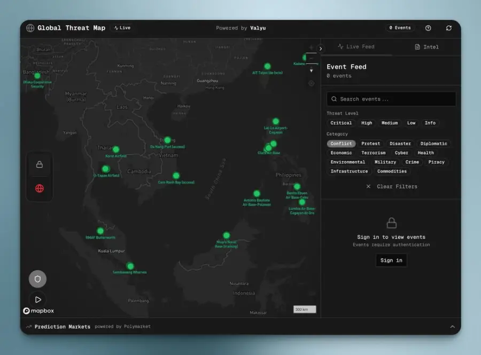Viewport: 481px width, 355px height.
Task: Toggle the Info threat level filter
Action: (430, 123)
